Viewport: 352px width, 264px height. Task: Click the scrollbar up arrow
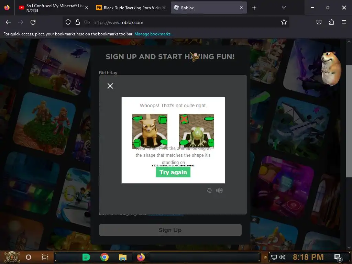click(349, 42)
